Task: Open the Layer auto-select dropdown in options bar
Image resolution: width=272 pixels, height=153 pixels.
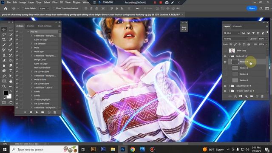Action: pyautogui.click(x=44, y=8)
